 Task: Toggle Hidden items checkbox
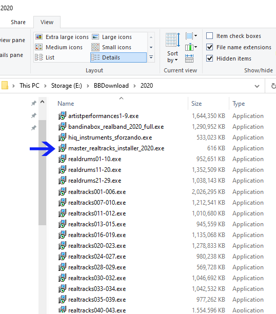click(209, 58)
